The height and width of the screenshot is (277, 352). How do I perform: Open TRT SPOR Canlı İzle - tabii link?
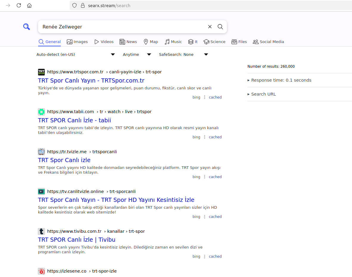[x=74, y=120]
